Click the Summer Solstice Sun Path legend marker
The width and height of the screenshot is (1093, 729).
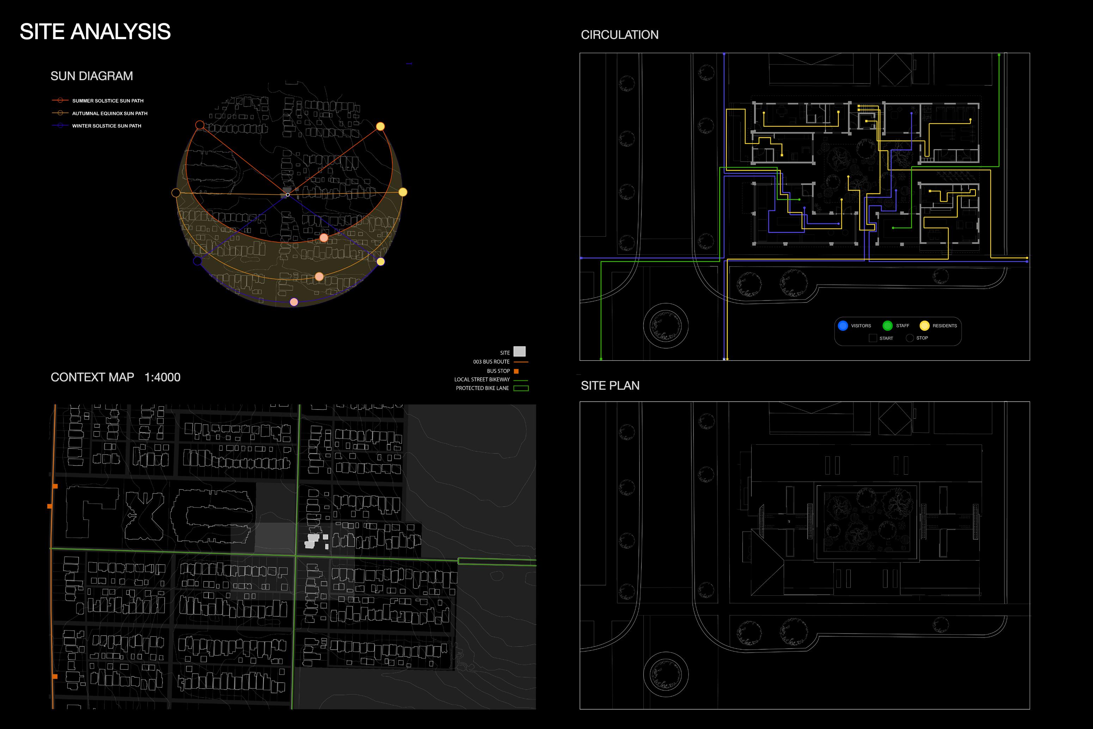point(60,101)
